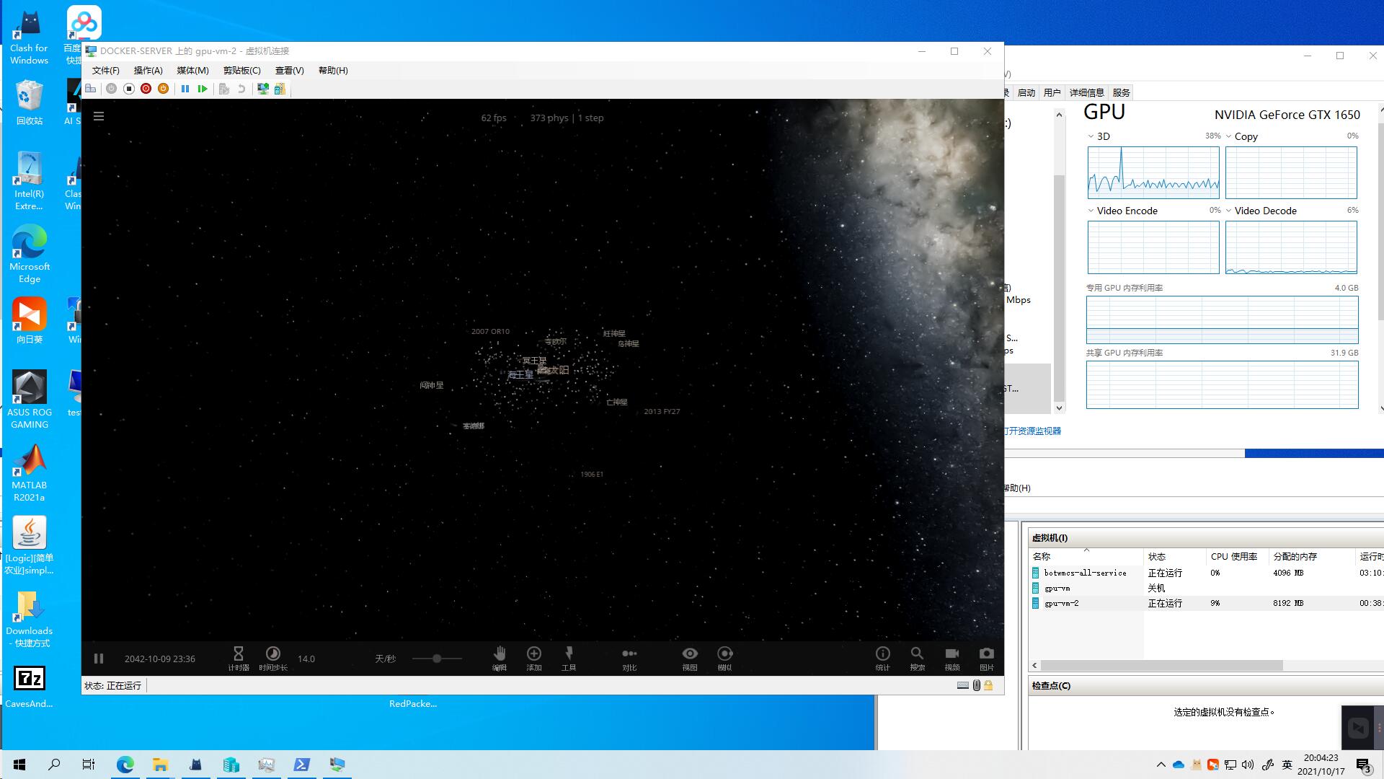Click the 统计 info icon
The image size is (1384, 779).
[x=882, y=653]
